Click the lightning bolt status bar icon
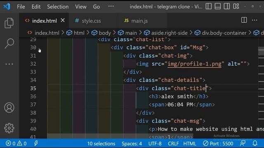The image size is (264, 148). (x=36, y=143)
